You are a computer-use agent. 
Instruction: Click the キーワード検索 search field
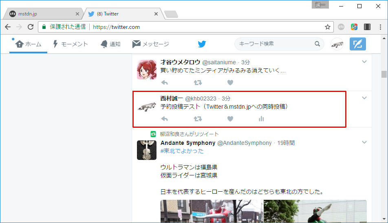[x=274, y=44]
